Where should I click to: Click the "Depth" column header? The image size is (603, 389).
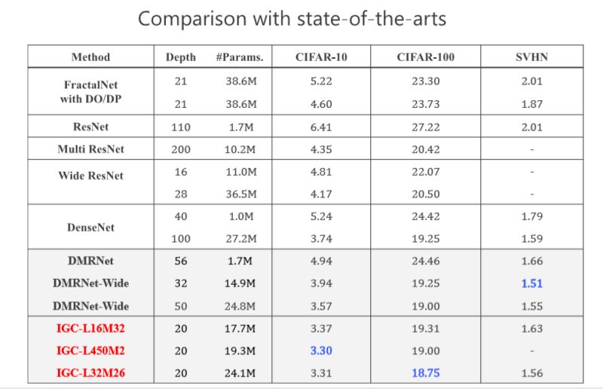(x=180, y=57)
